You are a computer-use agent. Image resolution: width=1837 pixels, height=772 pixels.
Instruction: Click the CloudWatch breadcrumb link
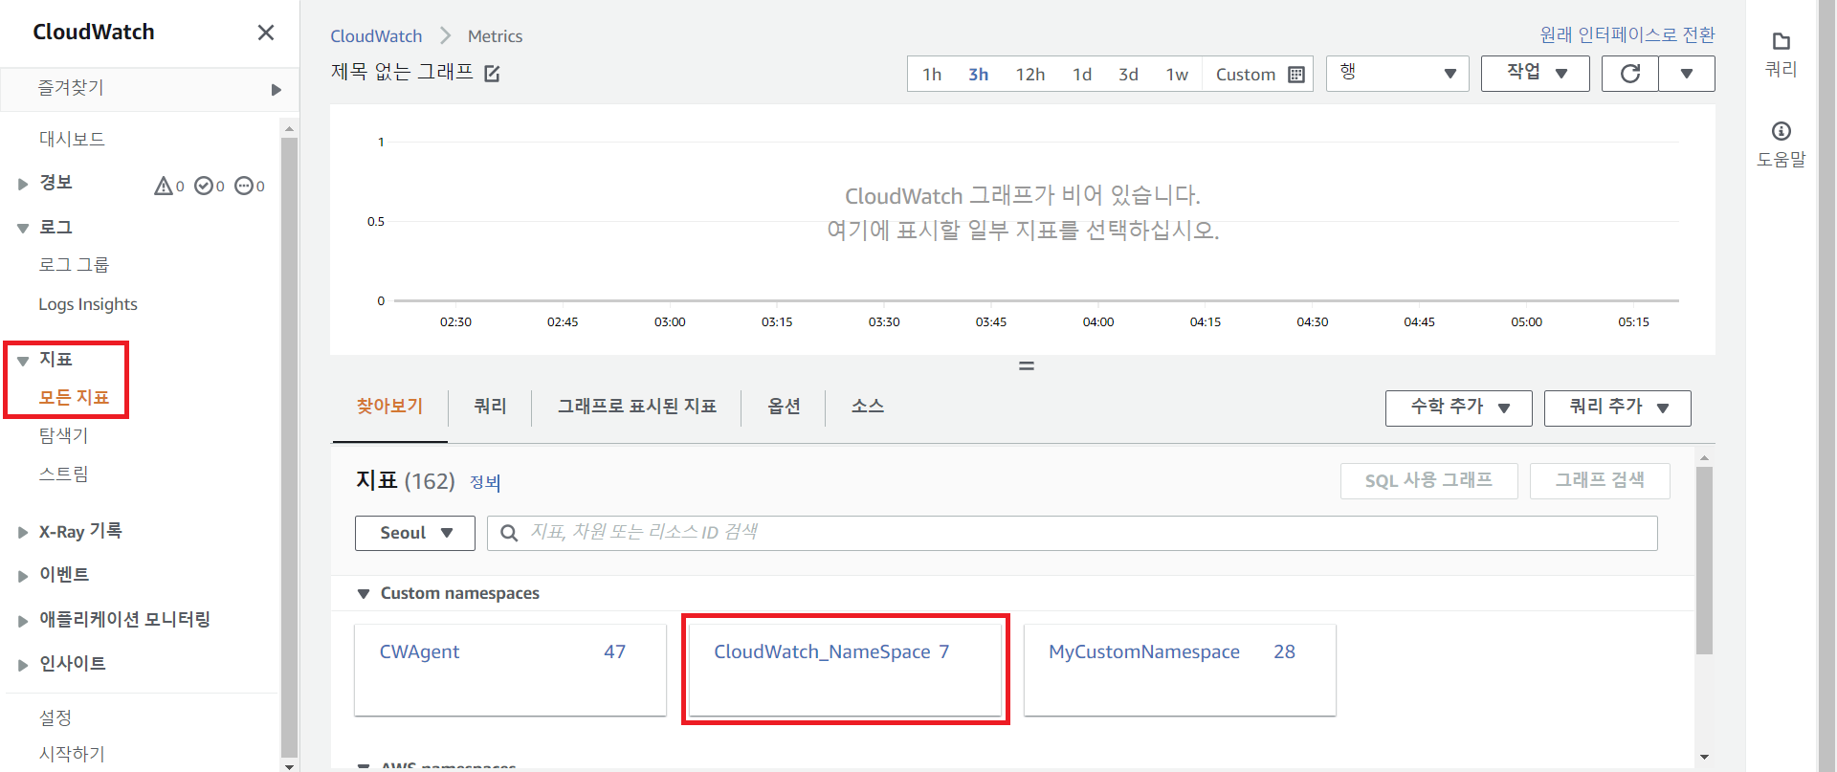point(376,36)
